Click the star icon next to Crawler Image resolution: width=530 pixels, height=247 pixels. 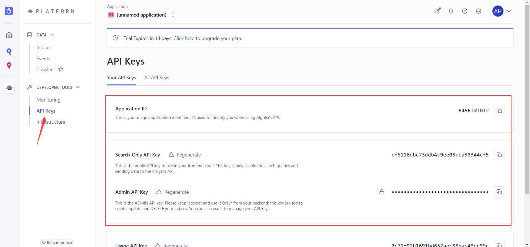click(61, 69)
